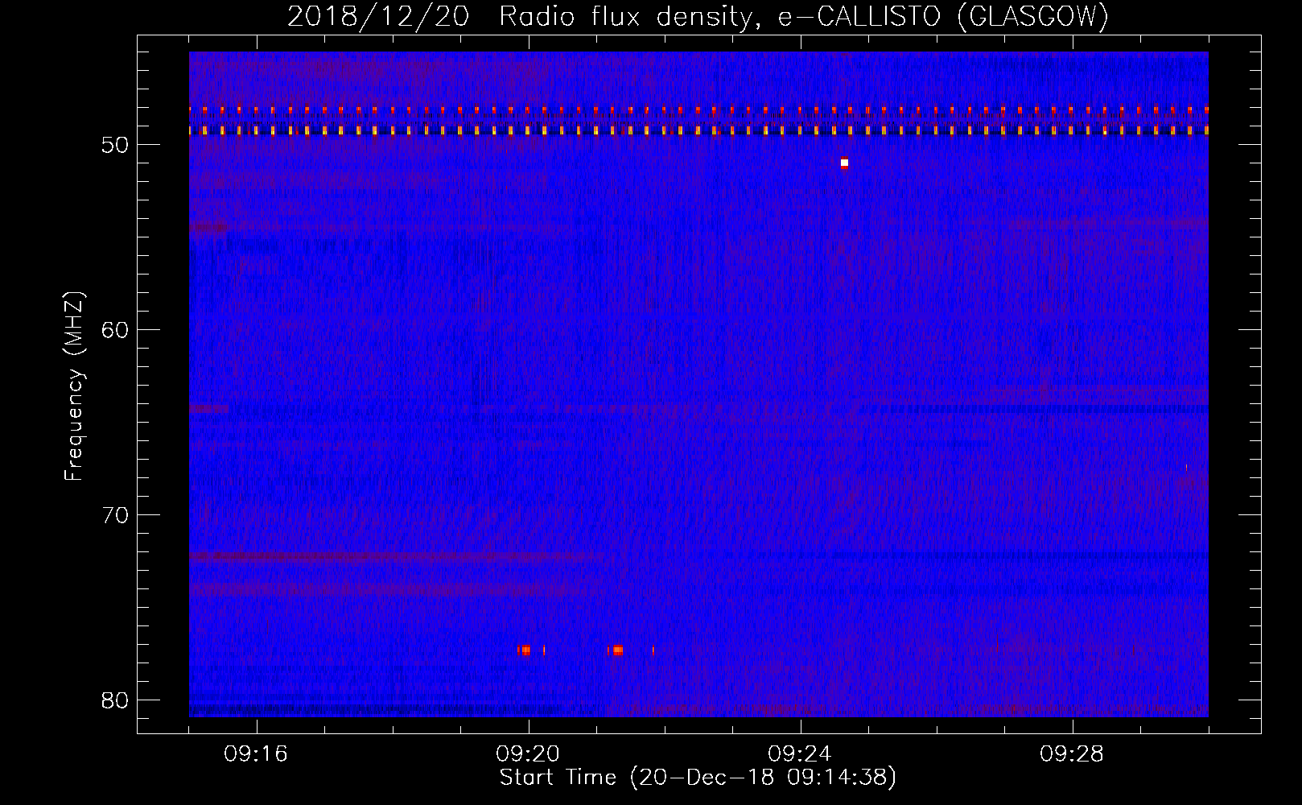The image size is (1302, 805).
Task: Click the left red burst near 77 MHz at 09:20
Action: [x=525, y=650]
